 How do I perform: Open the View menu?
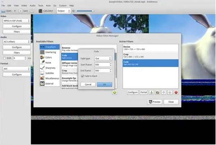pos(16,5)
